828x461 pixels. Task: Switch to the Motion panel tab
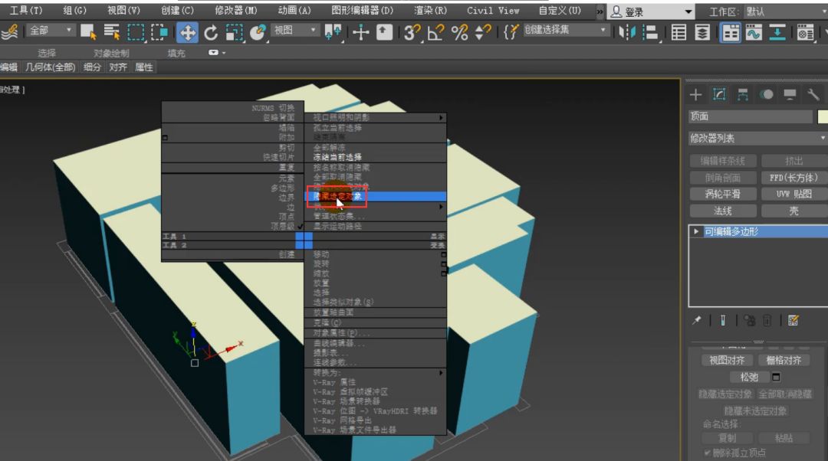[x=767, y=95]
